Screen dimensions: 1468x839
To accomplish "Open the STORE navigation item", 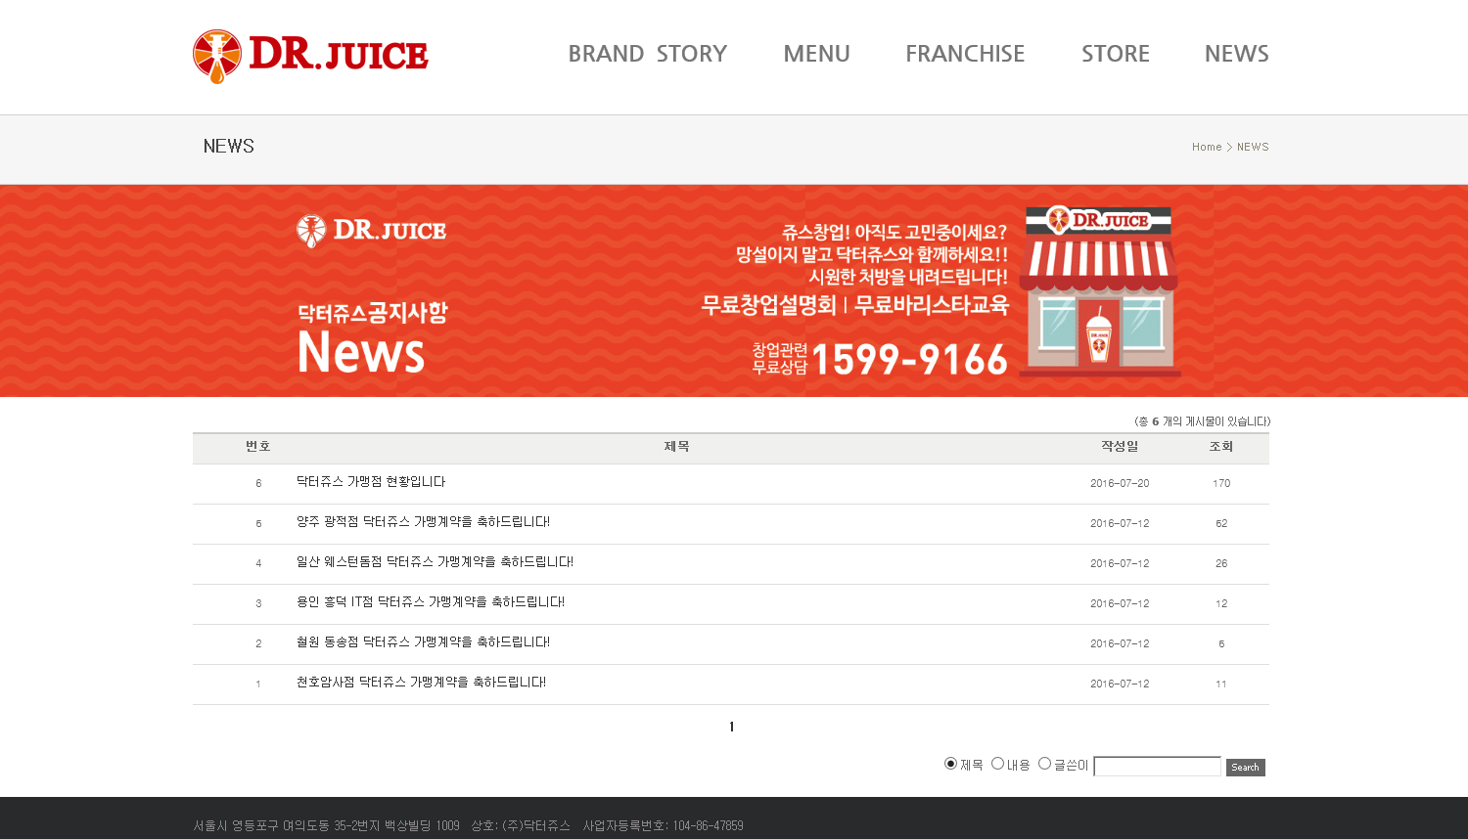I will [1115, 54].
